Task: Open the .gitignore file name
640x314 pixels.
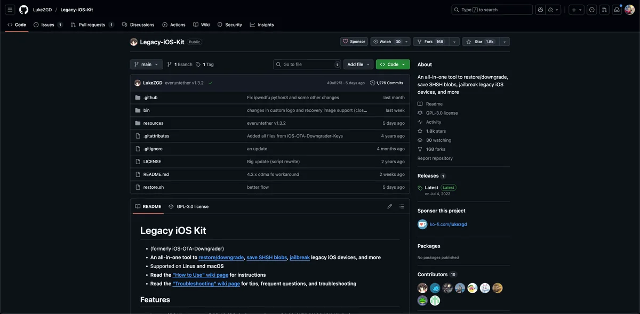Action: (153, 149)
